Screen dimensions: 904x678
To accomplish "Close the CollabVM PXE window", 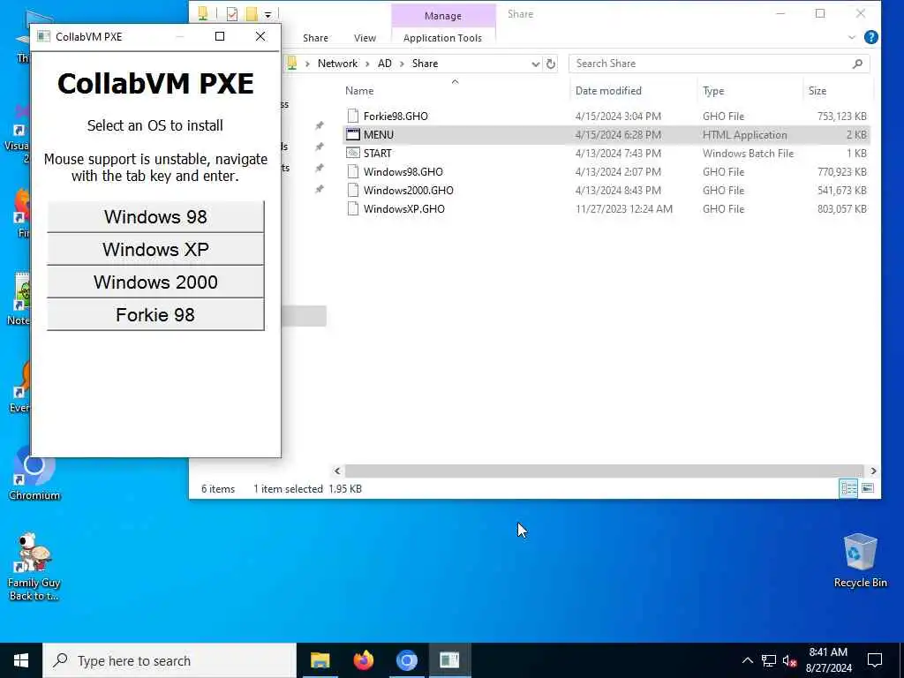I will click(260, 37).
